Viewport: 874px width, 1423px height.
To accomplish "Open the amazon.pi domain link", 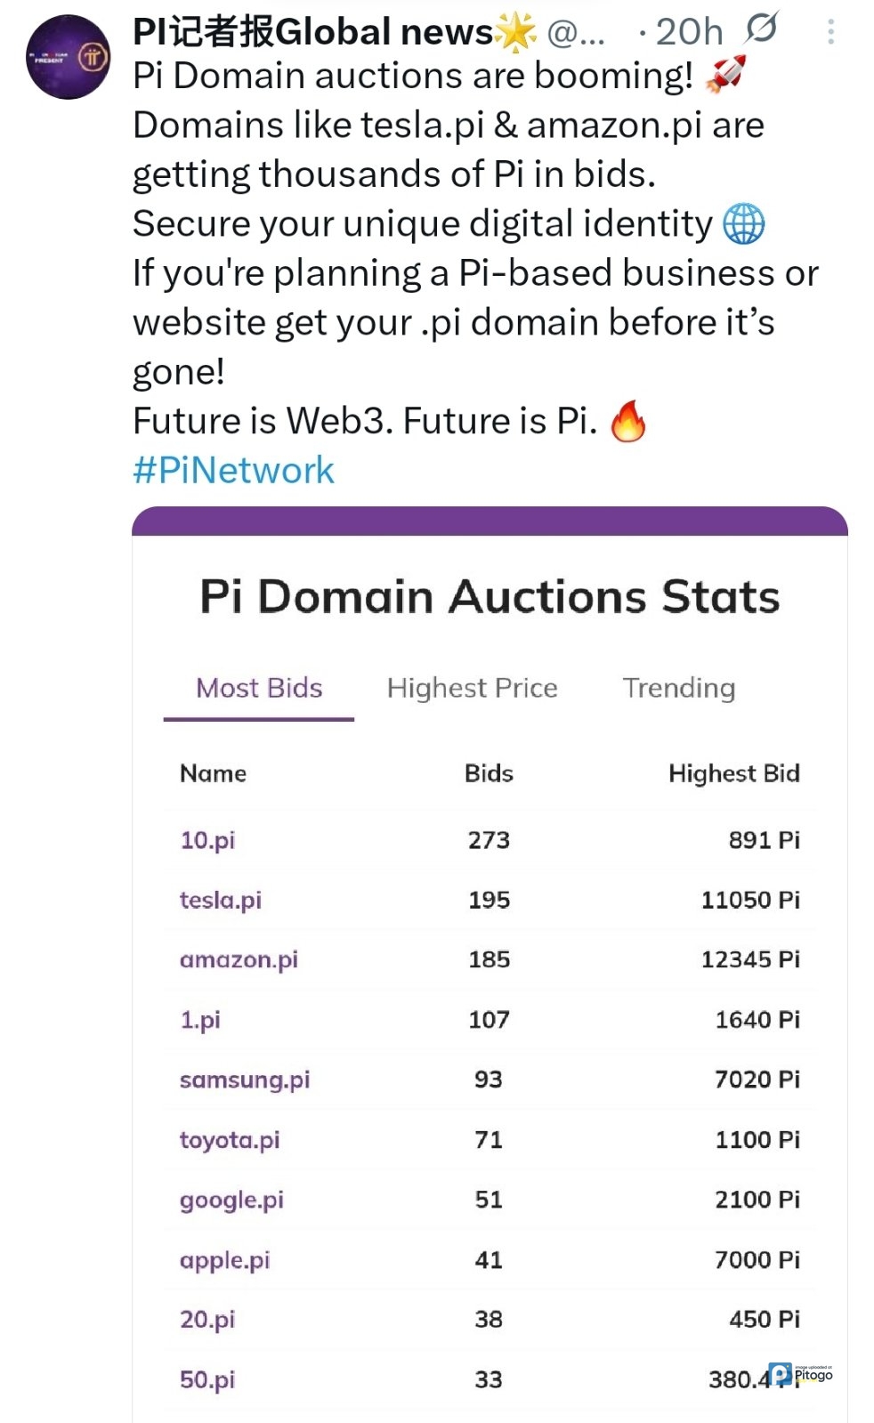I will 239,959.
